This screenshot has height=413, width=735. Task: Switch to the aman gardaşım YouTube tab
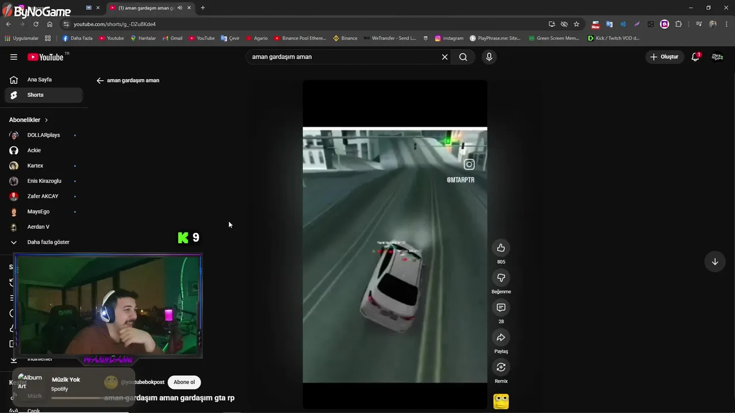[150, 8]
